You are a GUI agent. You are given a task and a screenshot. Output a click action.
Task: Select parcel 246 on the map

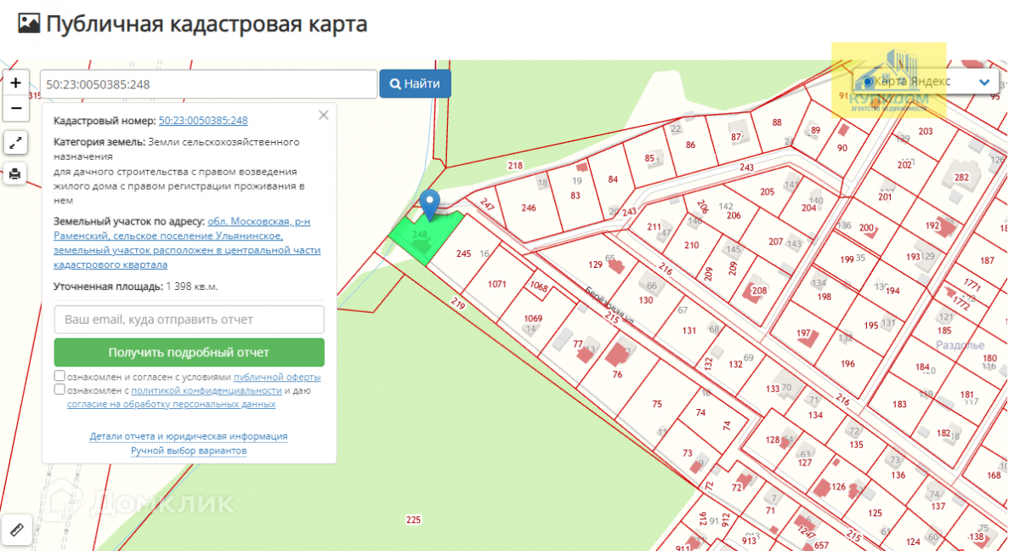(529, 207)
